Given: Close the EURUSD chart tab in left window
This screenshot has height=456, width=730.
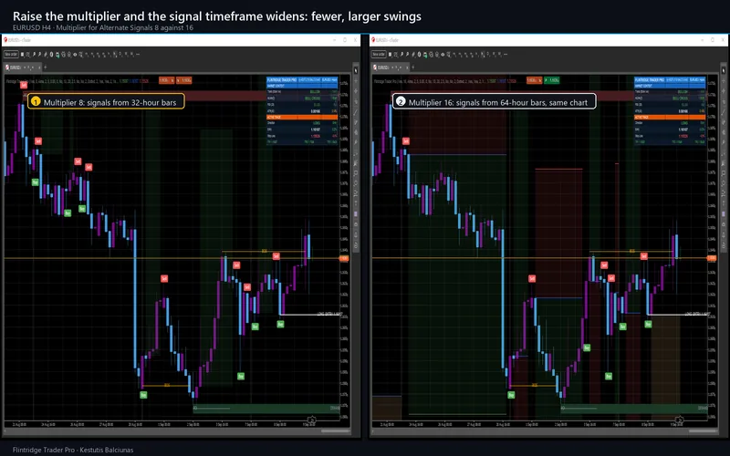Looking at the screenshot, I should [x=39, y=67].
